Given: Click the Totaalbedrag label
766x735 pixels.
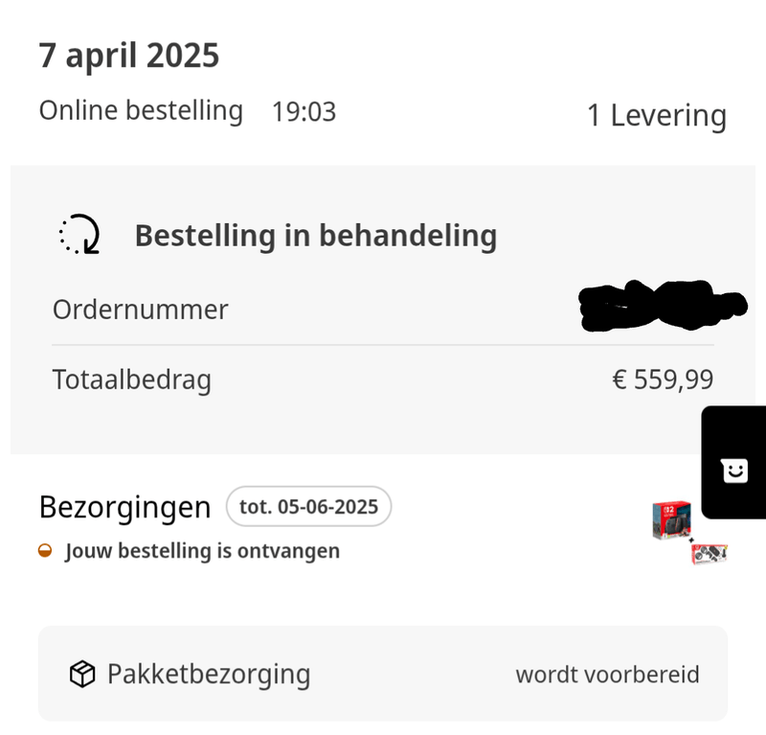Looking at the screenshot, I should (131, 380).
